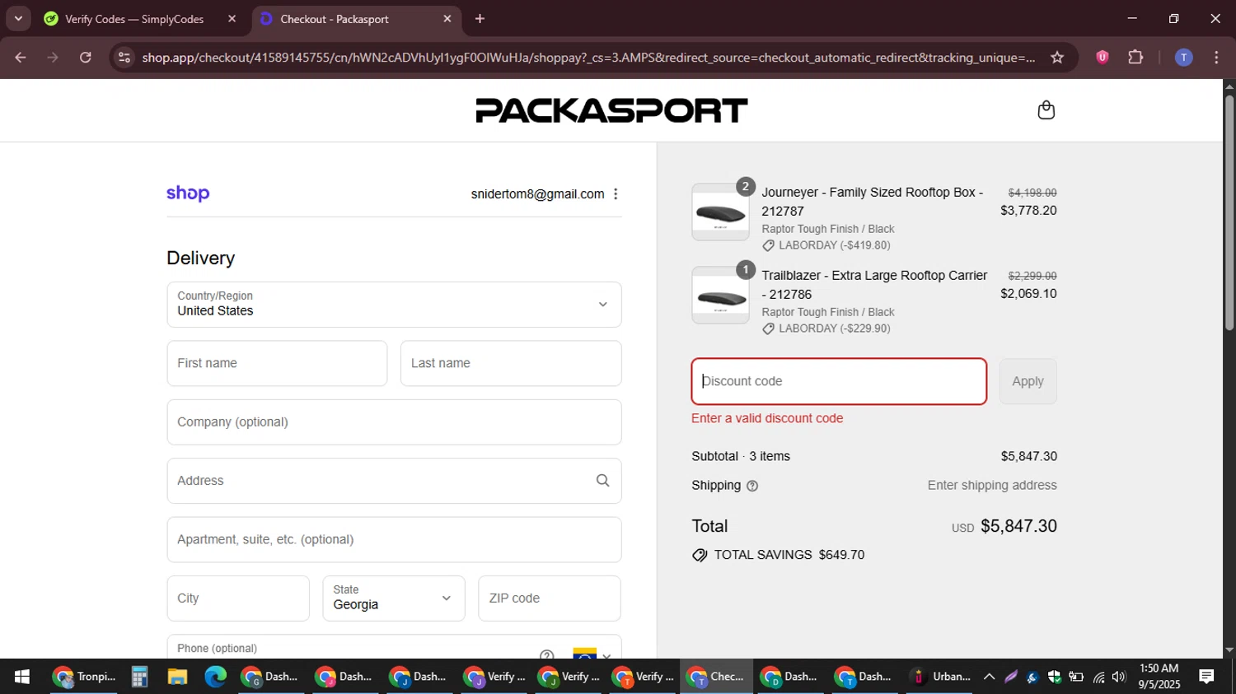Click the Company (optional) field
The width and height of the screenshot is (1236, 694).
click(x=394, y=422)
